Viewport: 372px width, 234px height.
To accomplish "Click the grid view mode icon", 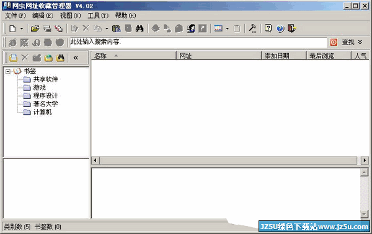I will pos(218,28).
